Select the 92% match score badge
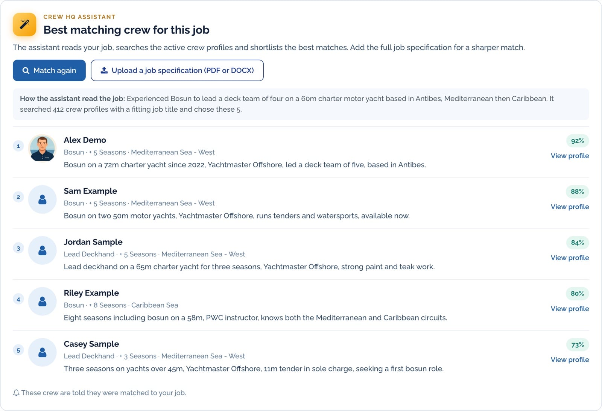This screenshot has height=411, width=602. [x=578, y=141]
